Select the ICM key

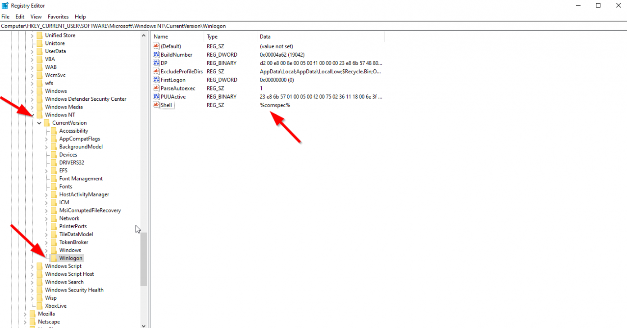(64, 202)
